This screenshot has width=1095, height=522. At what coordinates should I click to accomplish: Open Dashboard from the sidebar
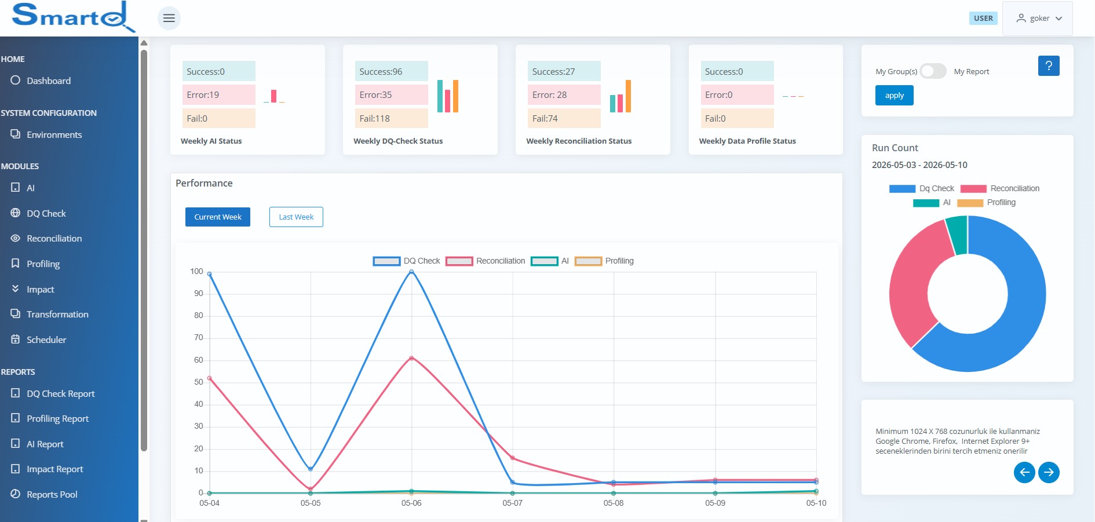point(49,81)
